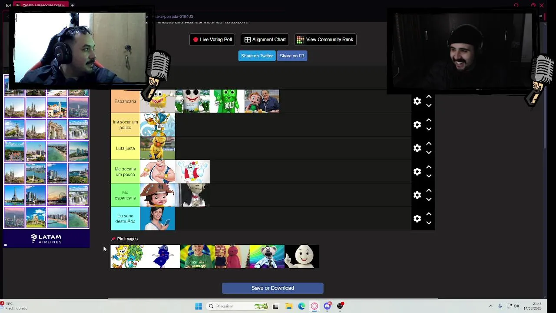
Task: Move Iria socar um pouco tier down
Action: coord(429,129)
